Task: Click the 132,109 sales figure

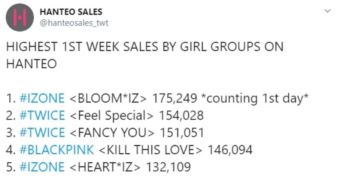Action: pyautogui.click(x=168, y=167)
